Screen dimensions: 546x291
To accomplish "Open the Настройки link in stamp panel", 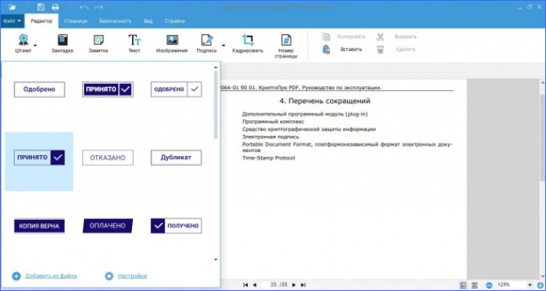I will [x=132, y=276].
